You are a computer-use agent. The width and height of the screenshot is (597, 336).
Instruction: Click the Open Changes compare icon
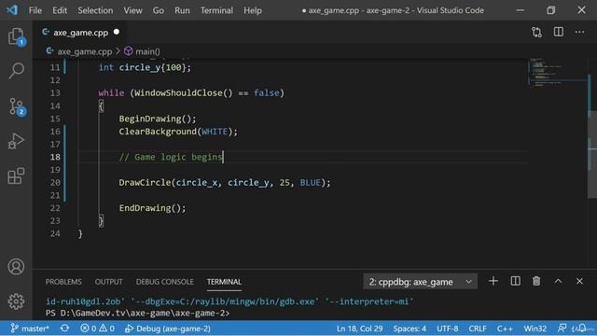pyautogui.click(x=537, y=33)
